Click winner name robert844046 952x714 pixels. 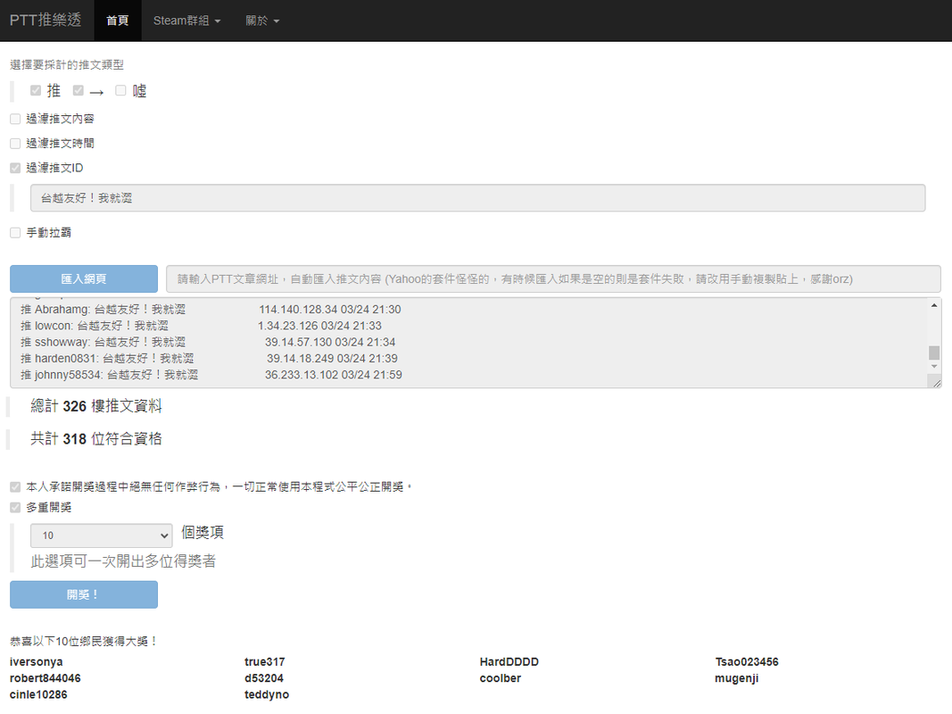coord(45,679)
